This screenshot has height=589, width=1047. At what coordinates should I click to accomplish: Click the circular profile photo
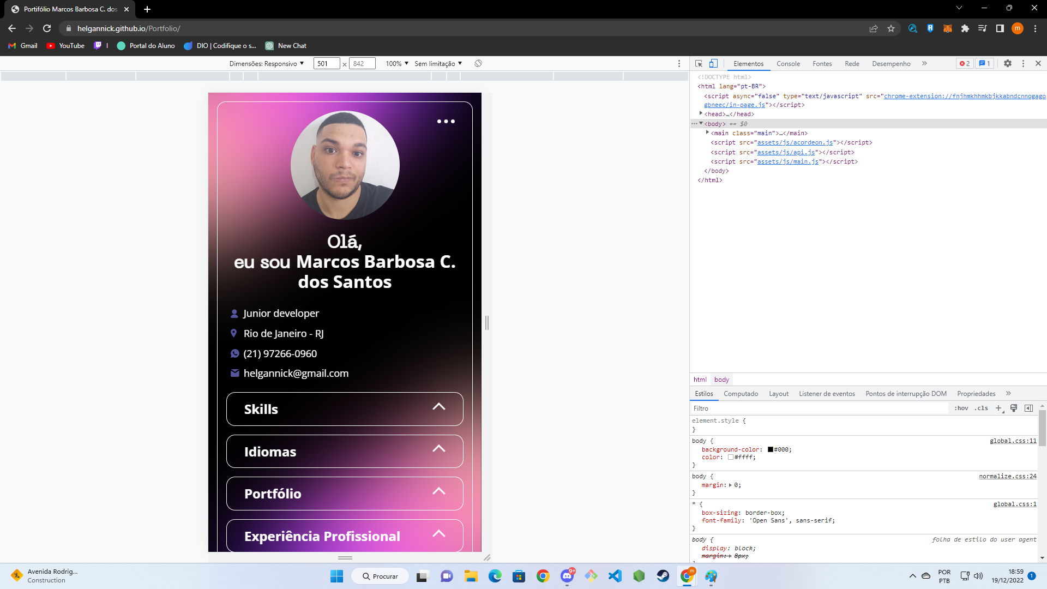pyautogui.click(x=345, y=165)
